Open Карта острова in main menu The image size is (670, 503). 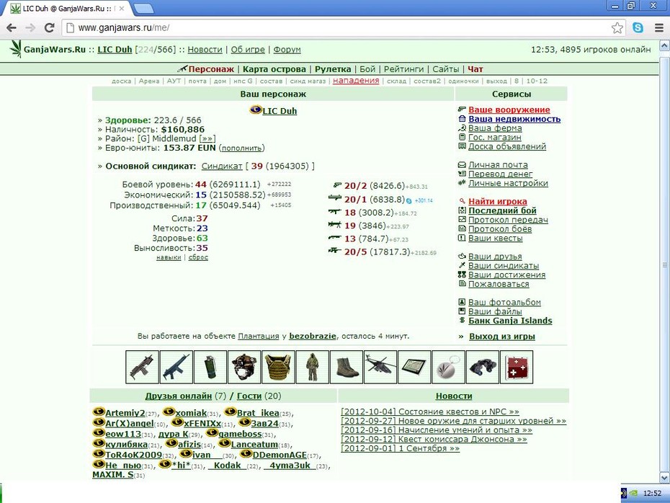(274, 69)
